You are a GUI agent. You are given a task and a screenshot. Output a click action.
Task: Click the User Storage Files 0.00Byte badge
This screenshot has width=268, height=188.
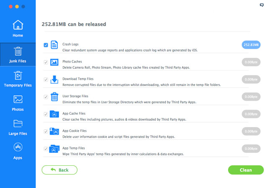tap(251, 97)
